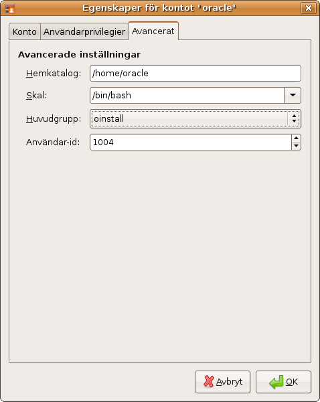Click the red X icon on Avbryt

[208, 381]
